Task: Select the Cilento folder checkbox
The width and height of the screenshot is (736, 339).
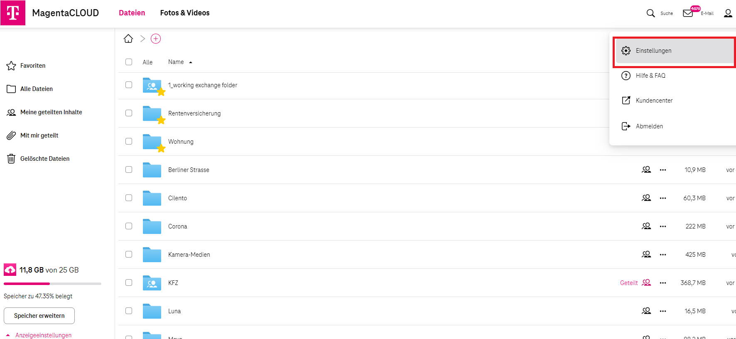Action: tap(129, 198)
